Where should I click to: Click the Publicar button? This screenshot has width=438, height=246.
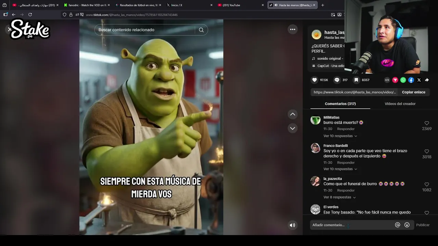pos(423,225)
